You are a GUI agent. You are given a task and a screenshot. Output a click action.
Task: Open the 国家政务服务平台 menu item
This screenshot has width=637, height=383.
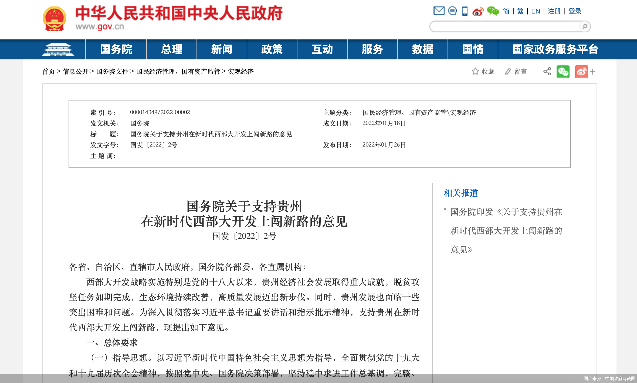tap(555, 49)
